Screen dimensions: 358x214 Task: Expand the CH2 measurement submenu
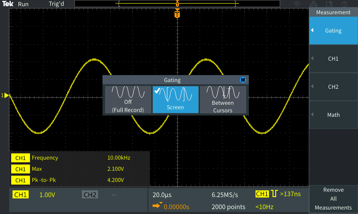click(333, 86)
